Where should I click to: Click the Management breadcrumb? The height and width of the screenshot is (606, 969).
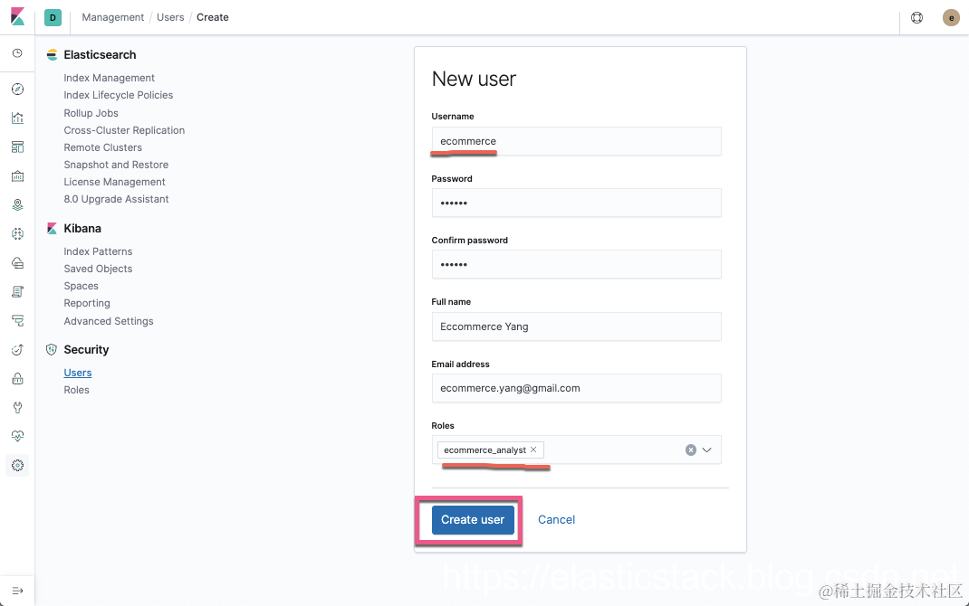coord(112,17)
